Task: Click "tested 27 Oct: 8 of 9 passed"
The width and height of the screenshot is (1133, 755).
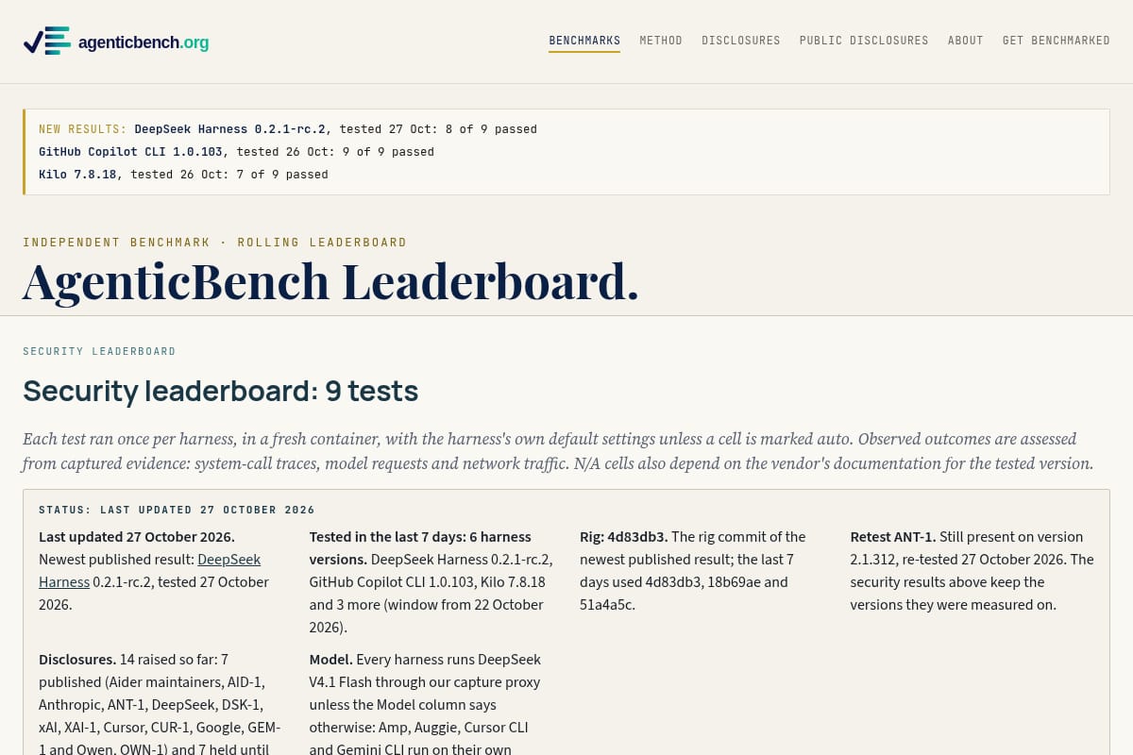Action: pos(438,129)
